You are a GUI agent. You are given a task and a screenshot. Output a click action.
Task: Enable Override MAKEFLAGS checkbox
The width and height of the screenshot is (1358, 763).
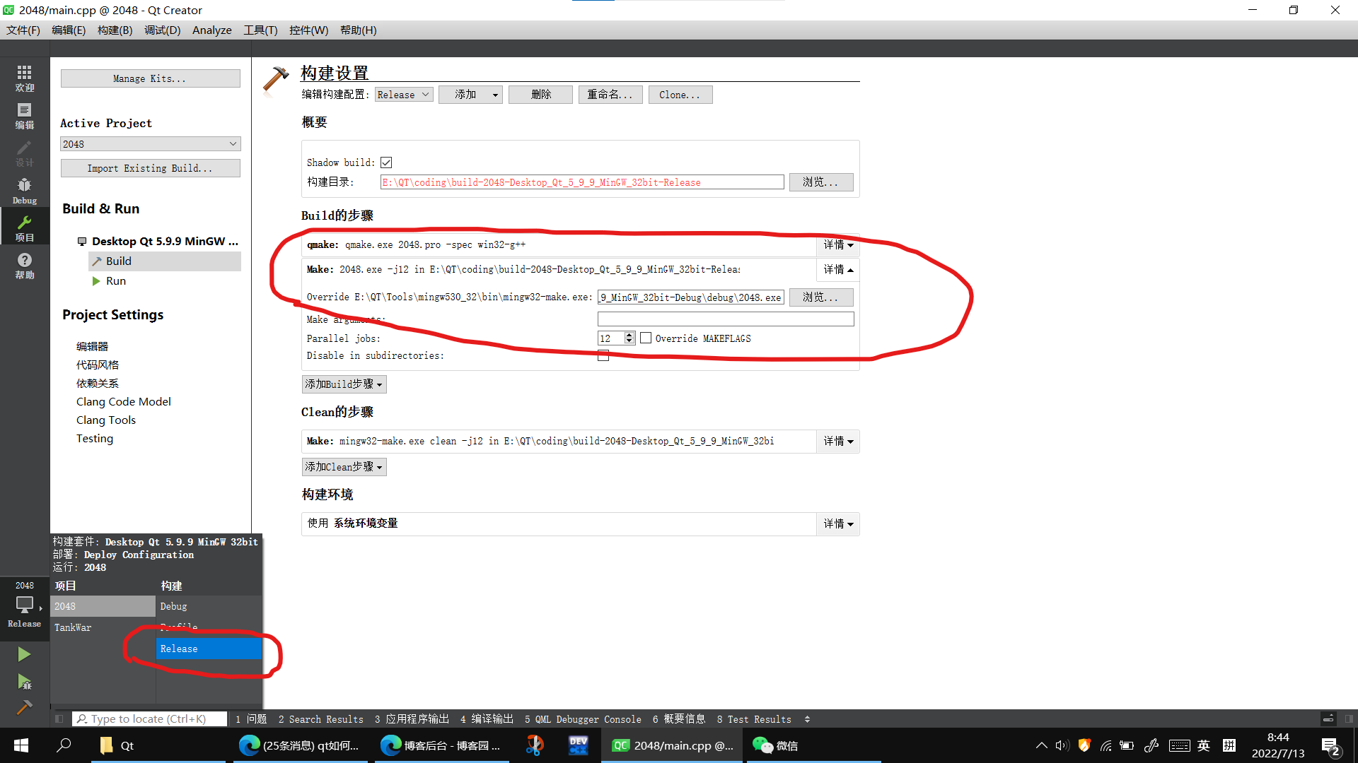tap(646, 337)
